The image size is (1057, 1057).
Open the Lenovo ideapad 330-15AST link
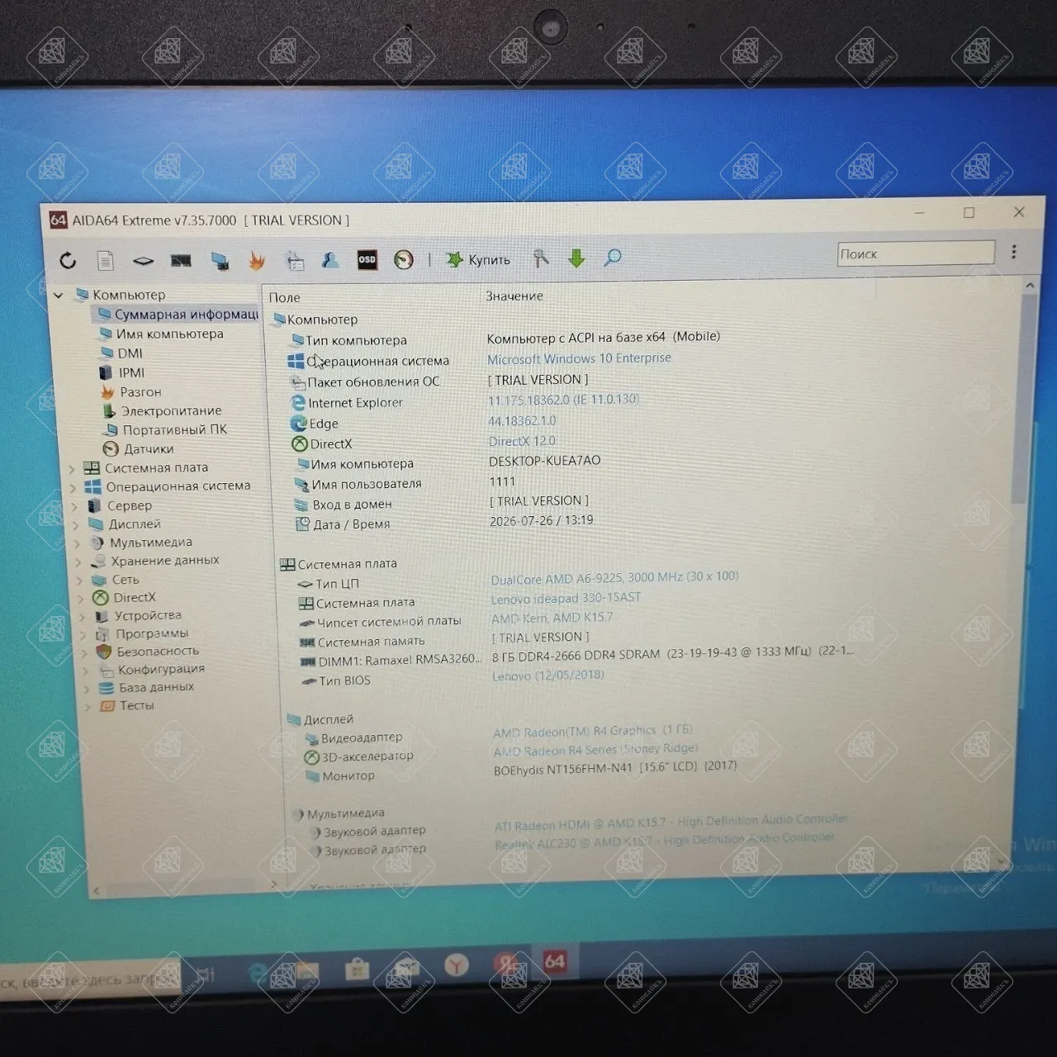(x=566, y=598)
